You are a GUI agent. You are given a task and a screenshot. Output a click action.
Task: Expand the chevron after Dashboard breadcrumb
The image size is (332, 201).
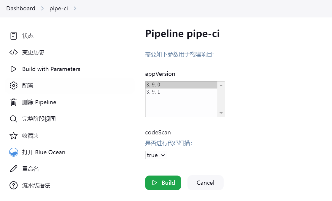tap(42, 9)
